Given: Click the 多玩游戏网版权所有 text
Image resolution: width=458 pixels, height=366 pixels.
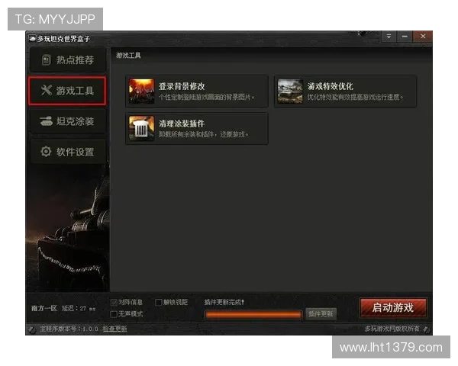Looking at the screenshot, I should click(x=392, y=329).
